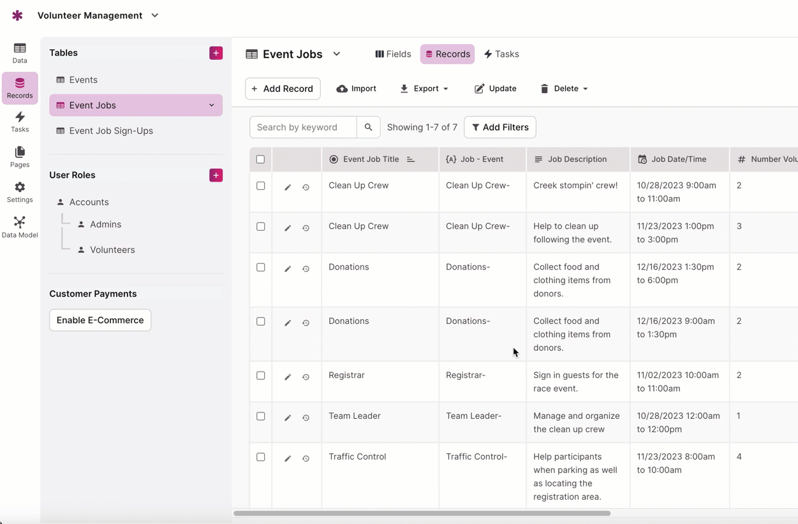Screen dimensions: 798x524
Task: Switch to the Tasks tab
Action: tap(501, 54)
